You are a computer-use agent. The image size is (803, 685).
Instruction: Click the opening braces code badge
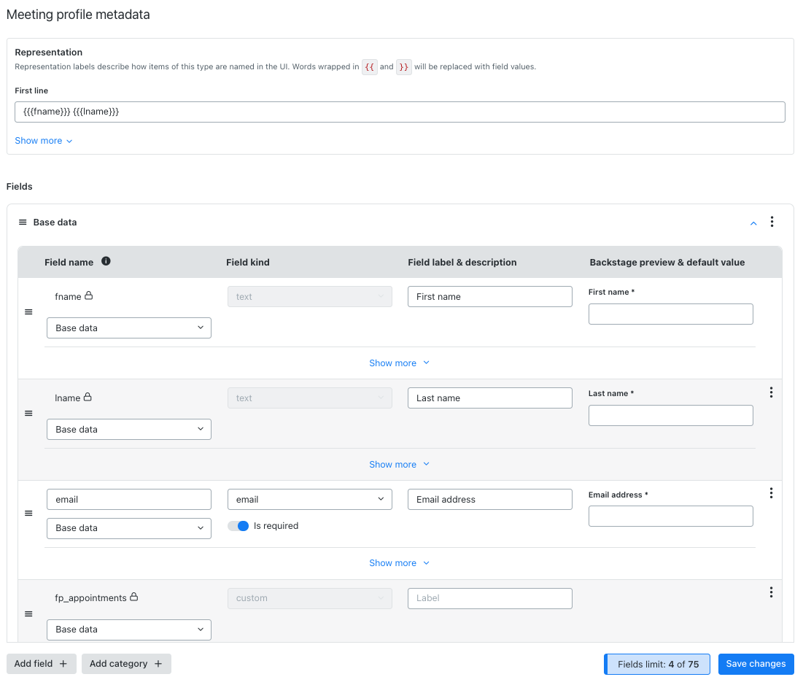point(370,67)
